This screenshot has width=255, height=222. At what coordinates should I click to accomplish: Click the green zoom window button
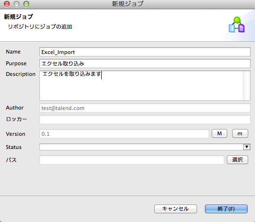[x=26, y=4]
